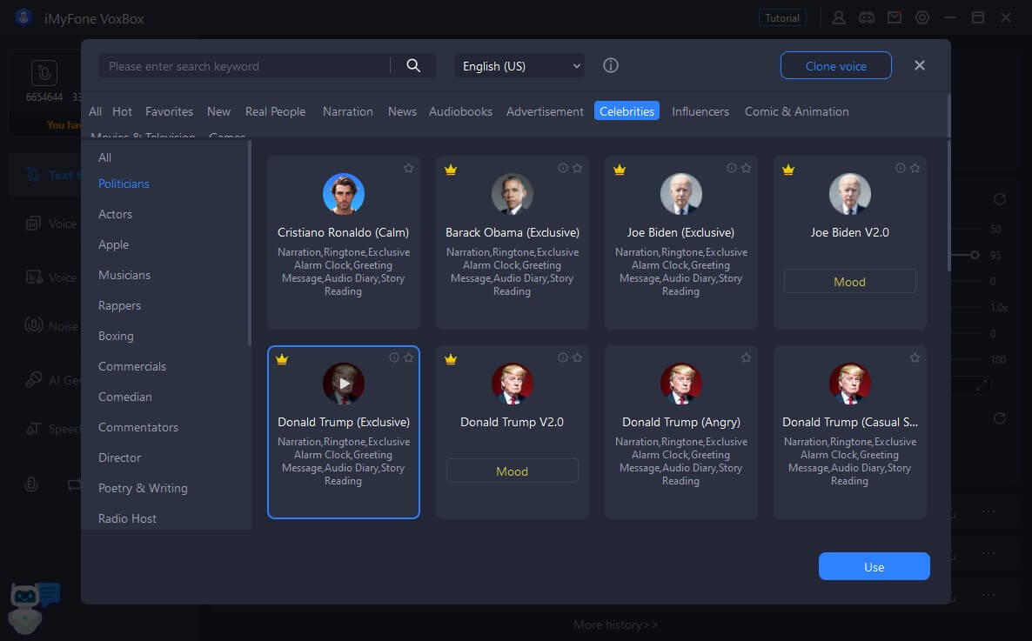
Task: Select the Narration tab
Action: [347, 111]
